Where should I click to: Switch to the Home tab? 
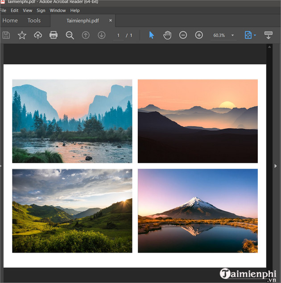[10, 21]
